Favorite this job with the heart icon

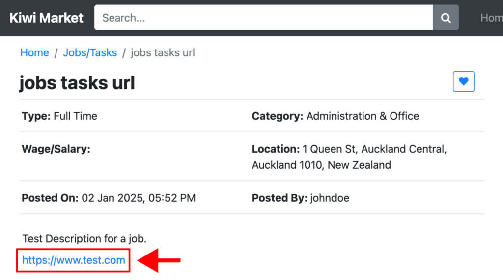click(464, 81)
